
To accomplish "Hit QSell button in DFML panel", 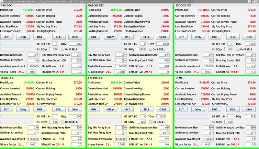I will point(249,109).
